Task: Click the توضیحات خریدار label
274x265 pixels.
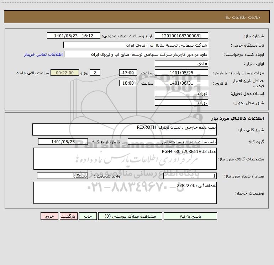Action: pyautogui.click(x=249, y=194)
